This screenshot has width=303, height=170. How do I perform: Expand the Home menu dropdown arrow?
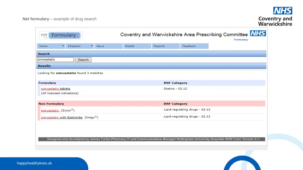click(x=63, y=46)
